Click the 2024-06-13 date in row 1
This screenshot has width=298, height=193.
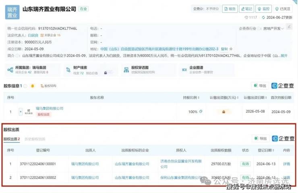(266, 164)
